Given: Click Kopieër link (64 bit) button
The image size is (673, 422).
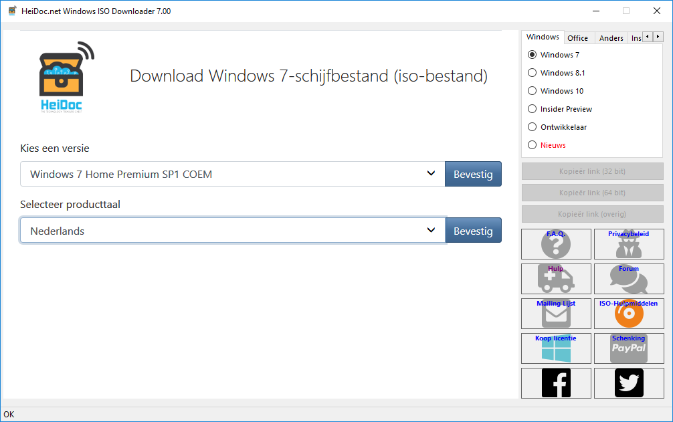Looking at the screenshot, I should click(x=592, y=193).
